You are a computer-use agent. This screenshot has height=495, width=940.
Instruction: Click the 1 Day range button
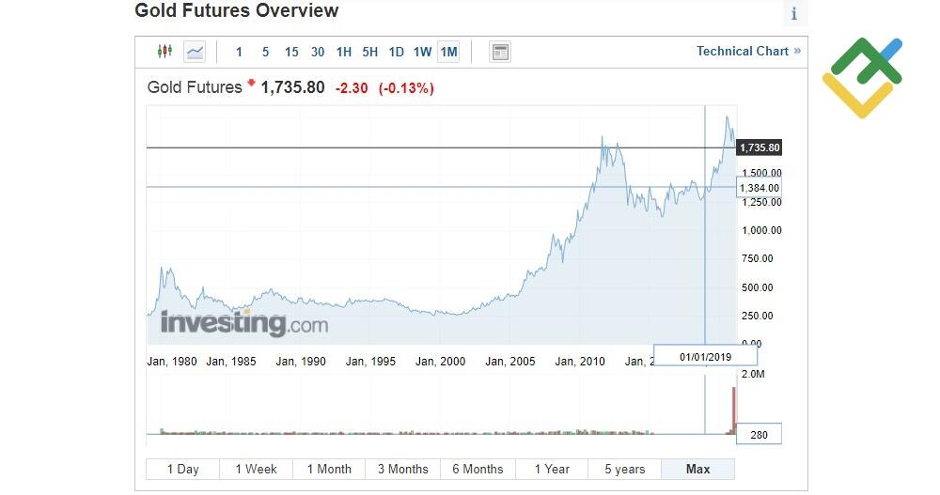pyautogui.click(x=182, y=469)
